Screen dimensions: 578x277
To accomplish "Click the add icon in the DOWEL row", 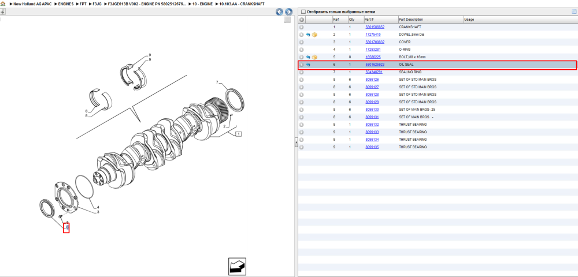I will [302, 35].
